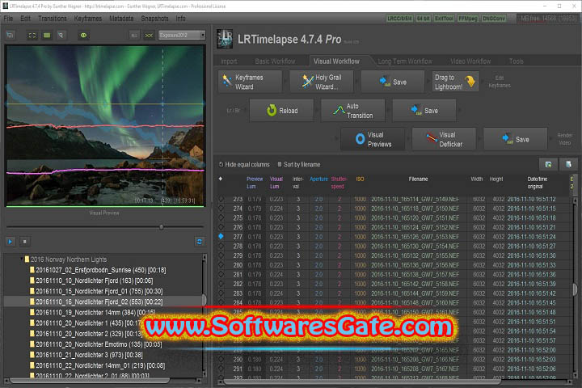Click the magnifier zoom preview icon

click(x=61, y=36)
